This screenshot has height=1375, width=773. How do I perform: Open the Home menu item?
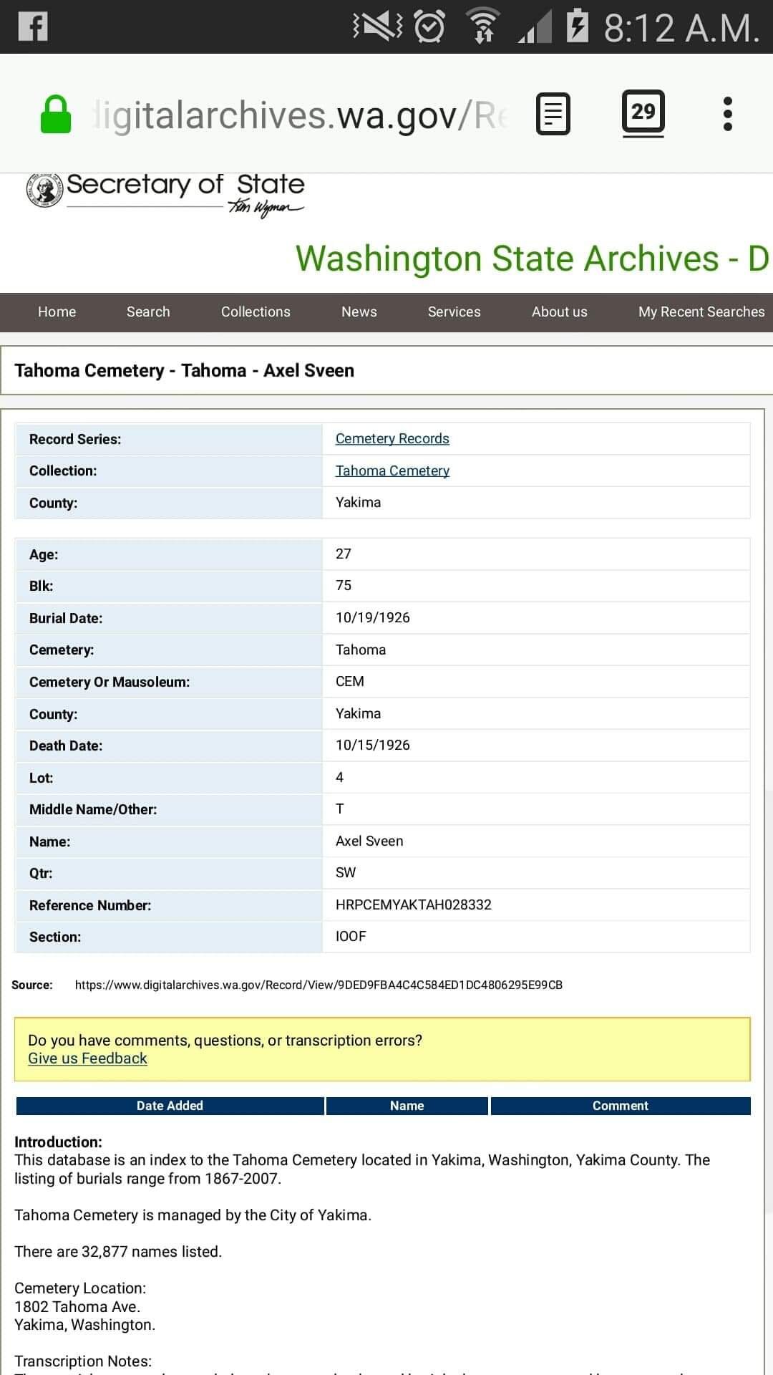(57, 312)
